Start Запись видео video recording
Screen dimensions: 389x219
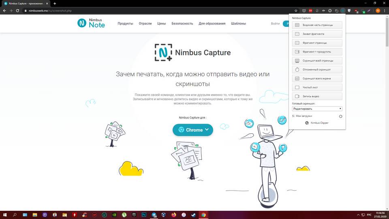coord(317,97)
